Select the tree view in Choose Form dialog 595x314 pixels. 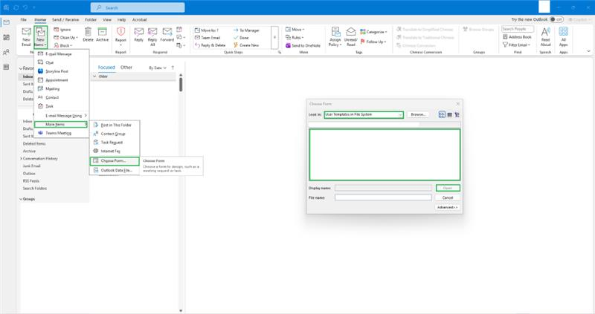(x=457, y=114)
